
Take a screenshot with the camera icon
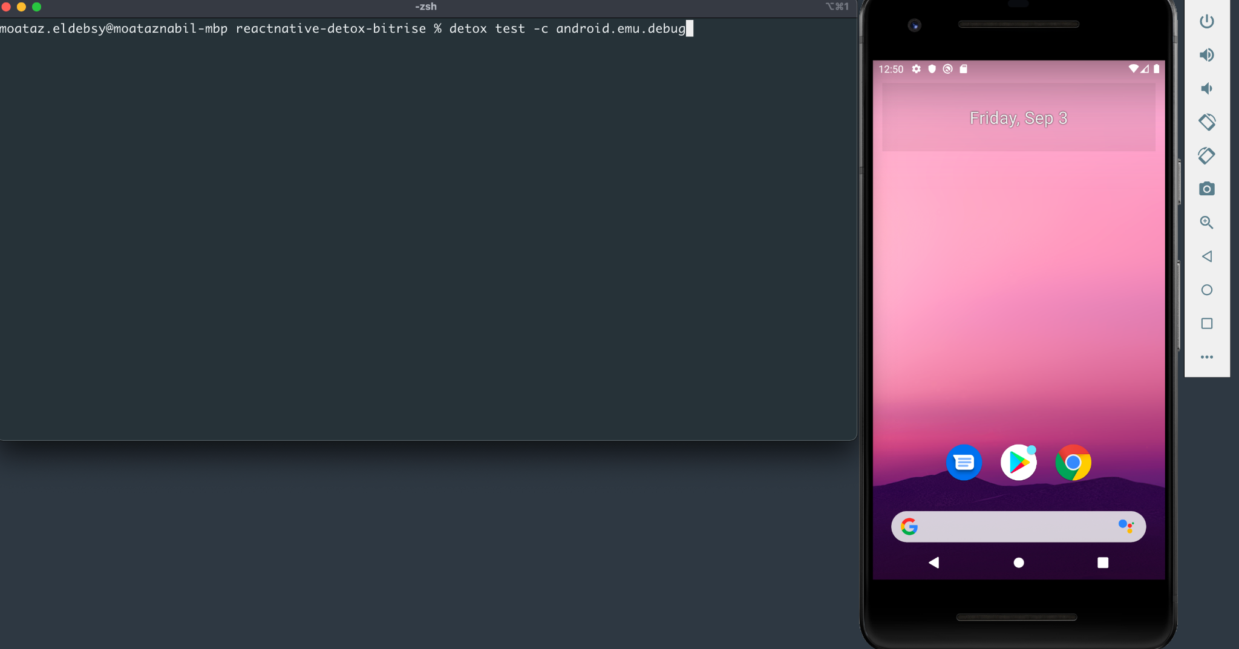(x=1207, y=189)
